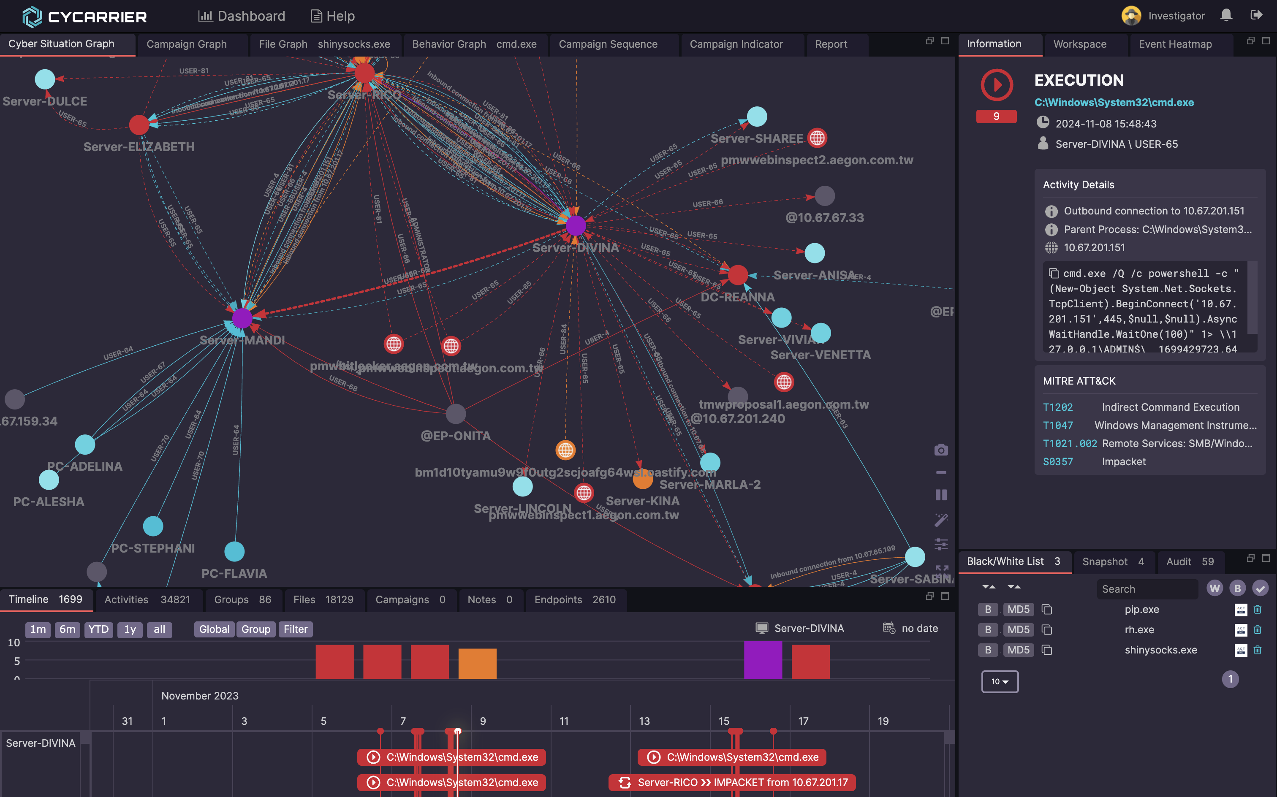Delete pip.exe from the blacklist

(x=1258, y=609)
